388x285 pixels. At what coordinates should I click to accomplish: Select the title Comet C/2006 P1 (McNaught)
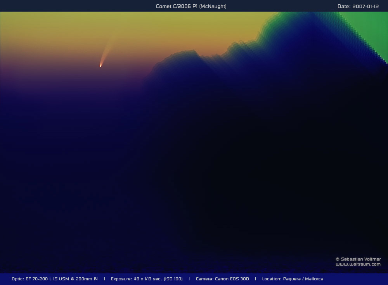coord(191,6)
